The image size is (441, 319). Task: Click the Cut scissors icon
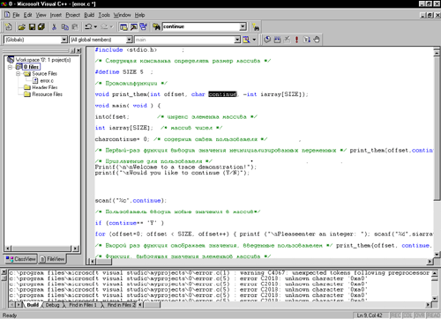point(54,26)
